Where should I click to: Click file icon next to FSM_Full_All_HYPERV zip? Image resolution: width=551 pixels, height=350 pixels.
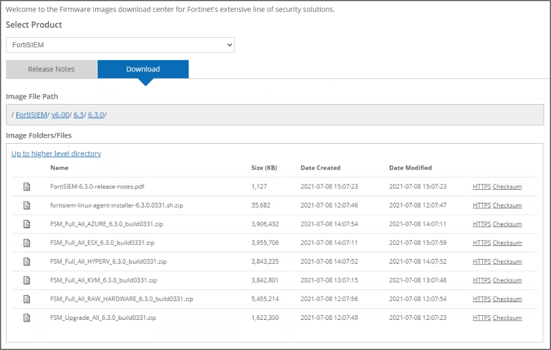27,261
